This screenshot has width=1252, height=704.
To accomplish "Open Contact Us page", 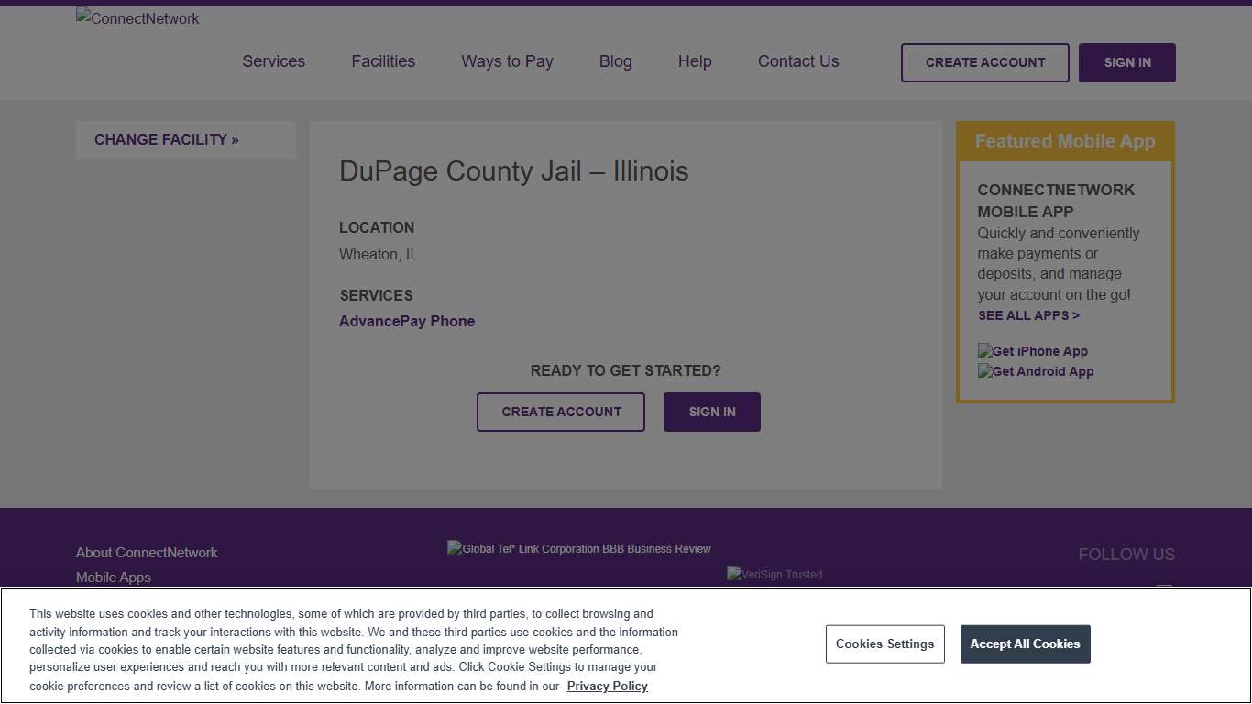I will coord(797,61).
